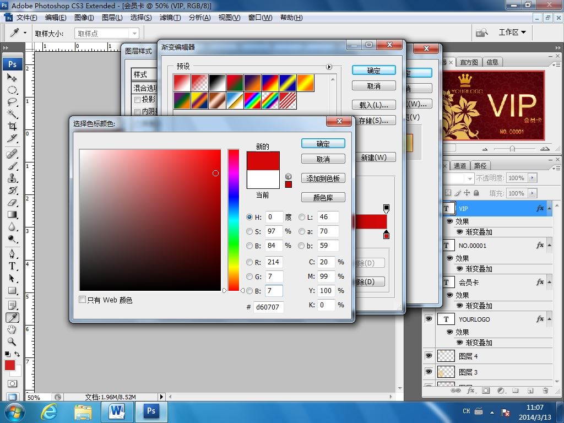Viewport: 564px width, 423px height.
Task: Select the History Brush tool
Action: [12, 190]
